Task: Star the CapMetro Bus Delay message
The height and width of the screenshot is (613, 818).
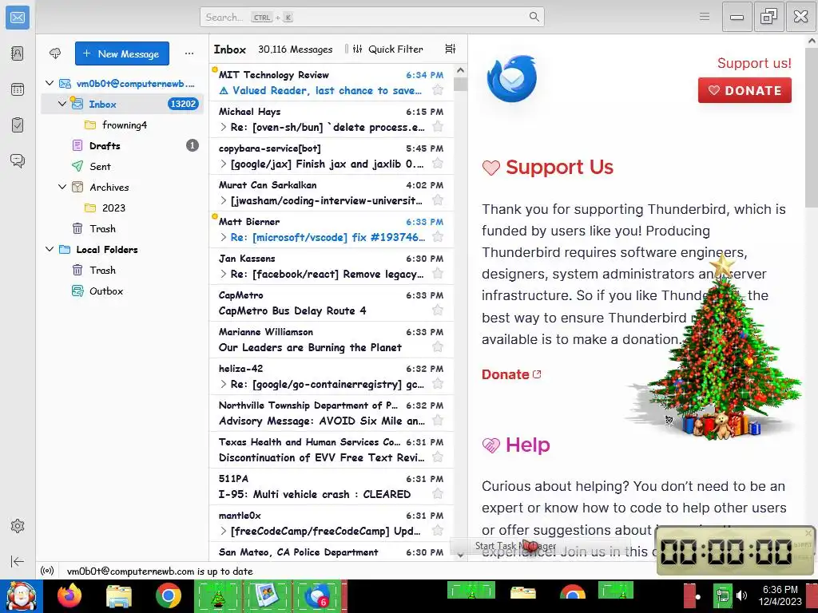Action: (x=438, y=310)
